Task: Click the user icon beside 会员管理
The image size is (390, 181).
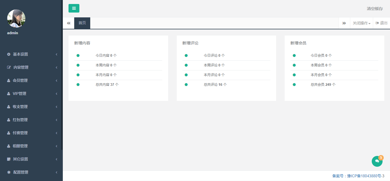Action: (9, 80)
